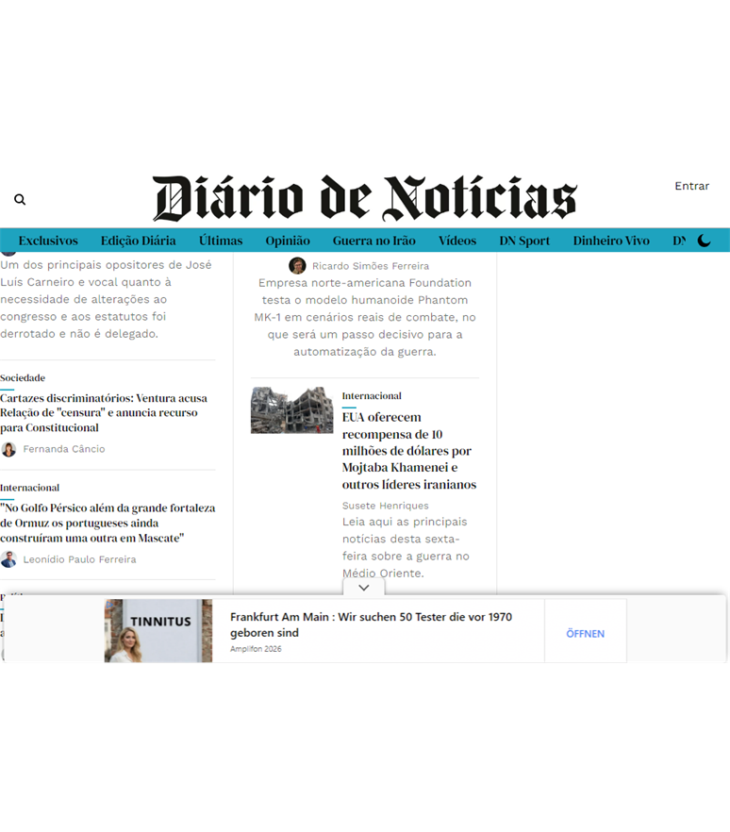Toggle dark mode moon icon

point(704,241)
